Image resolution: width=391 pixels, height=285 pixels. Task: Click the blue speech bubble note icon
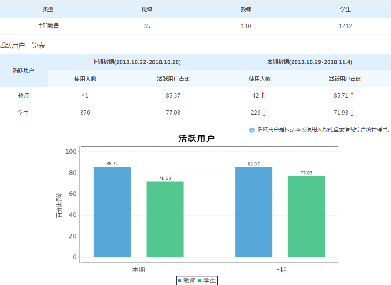click(252, 130)
